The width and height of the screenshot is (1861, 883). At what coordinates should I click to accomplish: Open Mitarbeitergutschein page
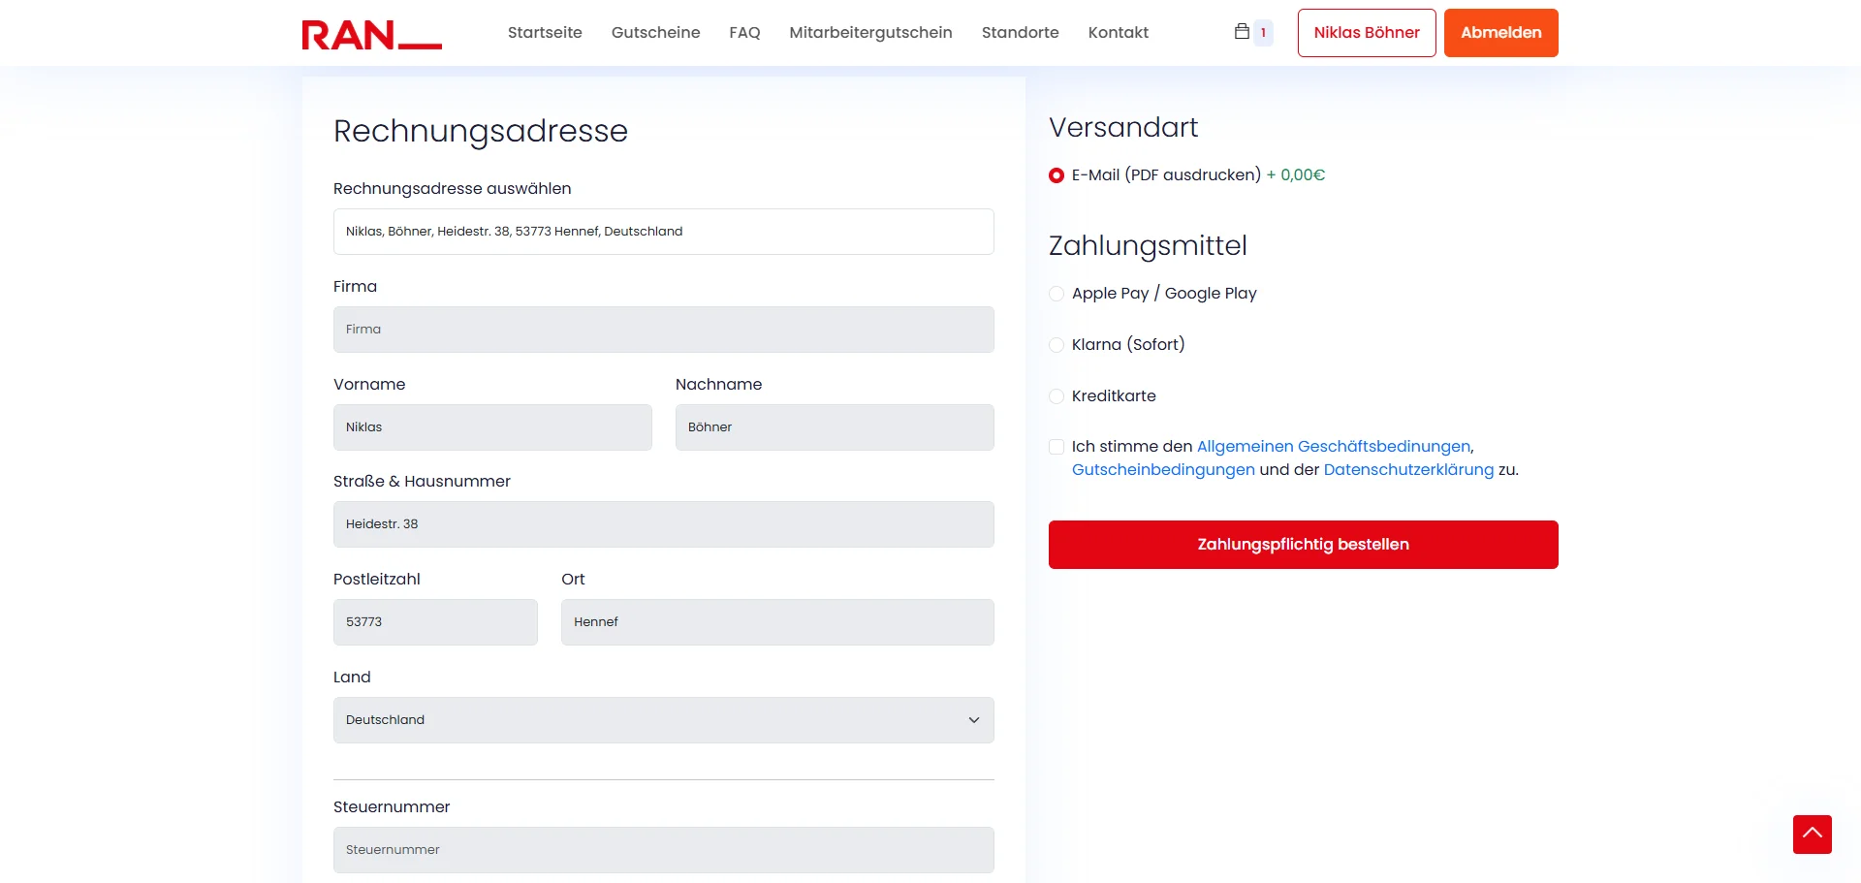pos(870,33)
